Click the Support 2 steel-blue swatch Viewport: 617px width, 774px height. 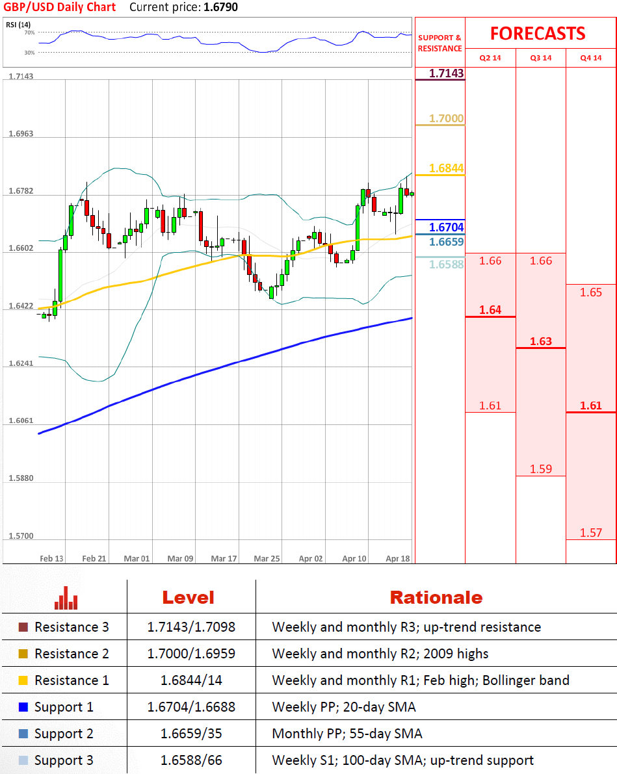pyautogui.click(x=23, y=734)
